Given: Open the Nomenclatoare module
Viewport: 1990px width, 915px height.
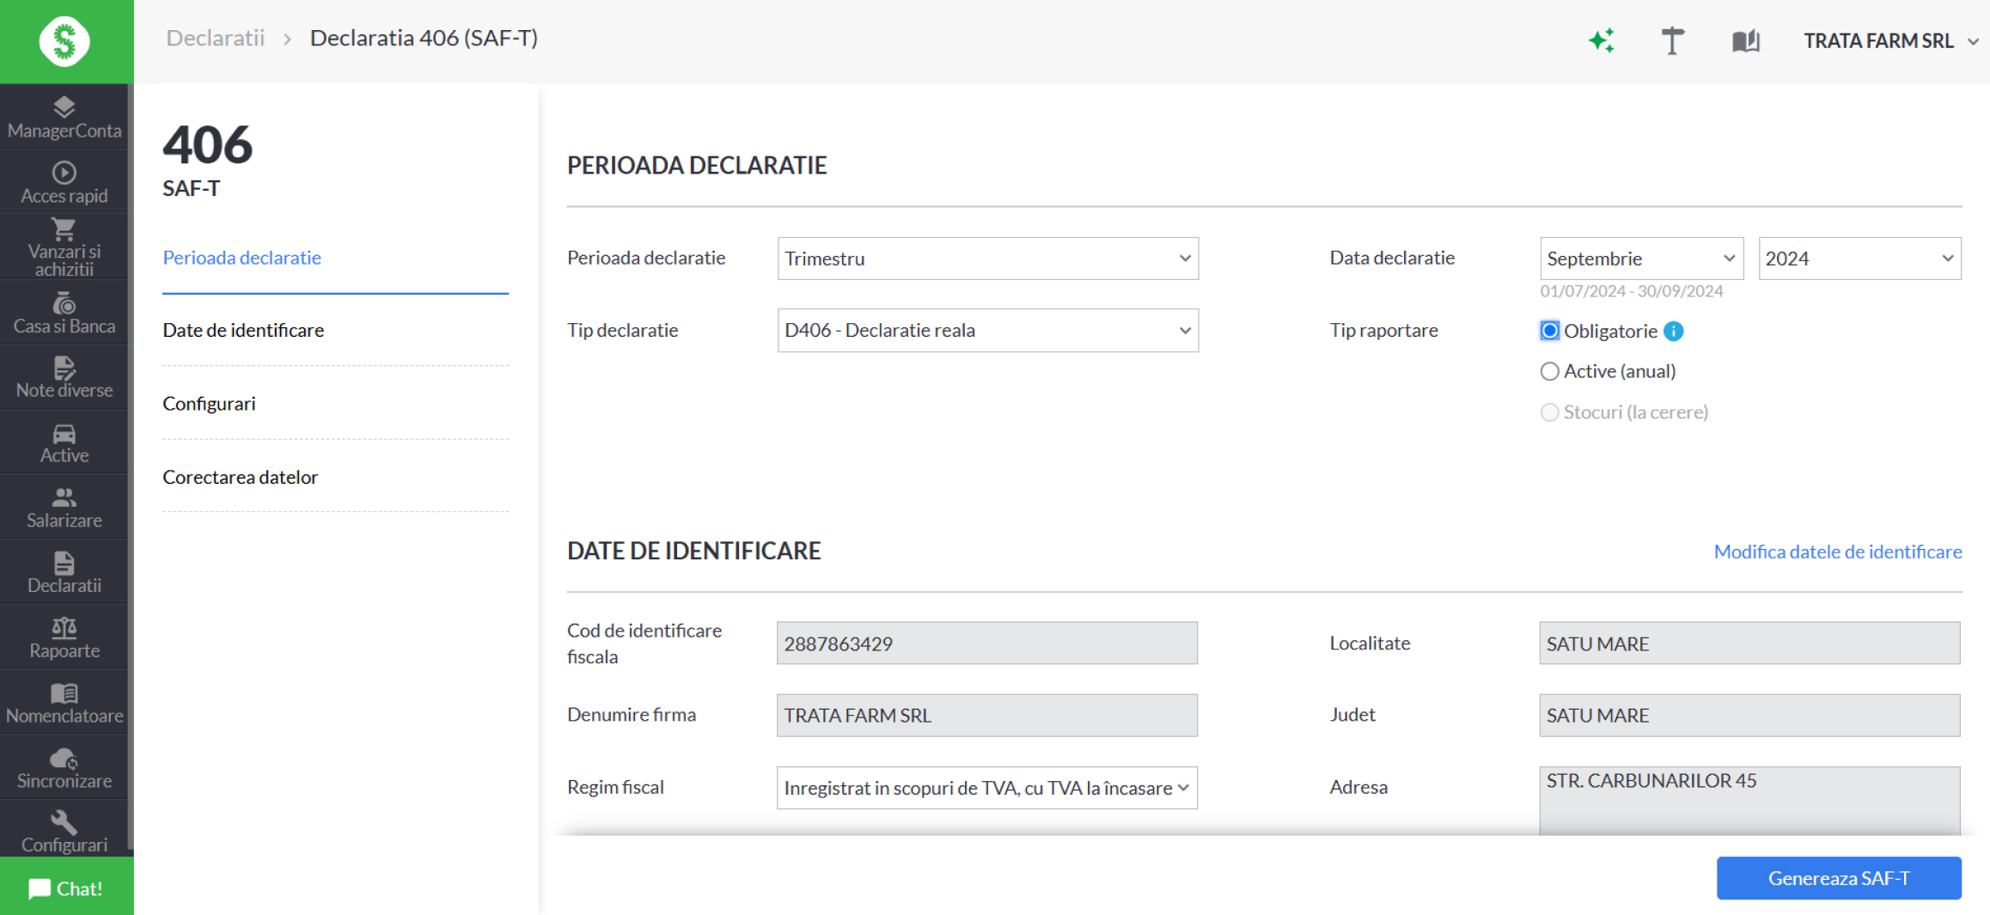Looking at the screenshot, I should pos(64,704).
